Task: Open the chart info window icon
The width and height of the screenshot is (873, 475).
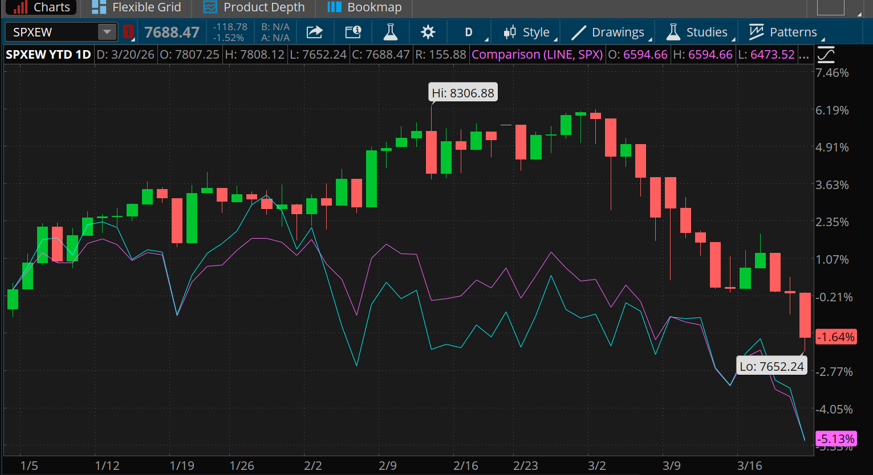Action: coord(353,32)
